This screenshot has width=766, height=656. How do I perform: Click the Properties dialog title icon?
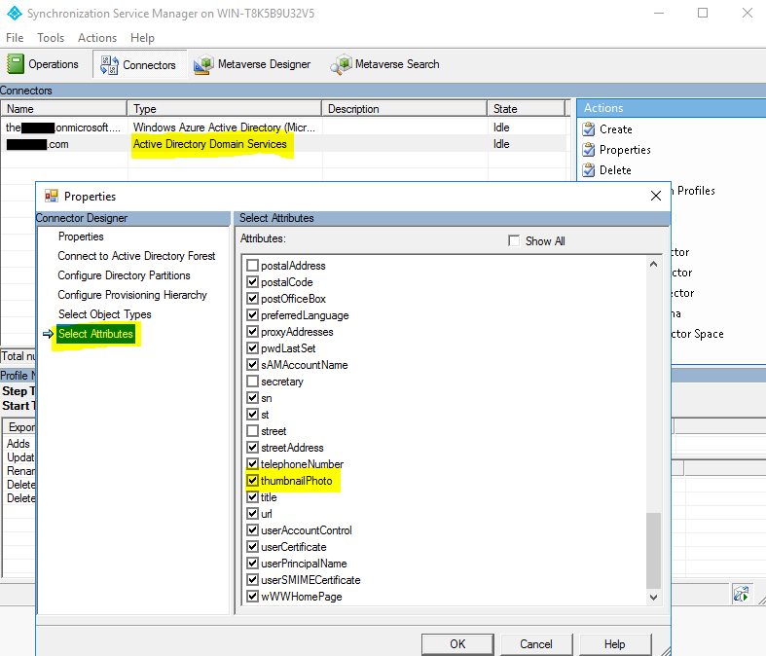pos(52,196)
